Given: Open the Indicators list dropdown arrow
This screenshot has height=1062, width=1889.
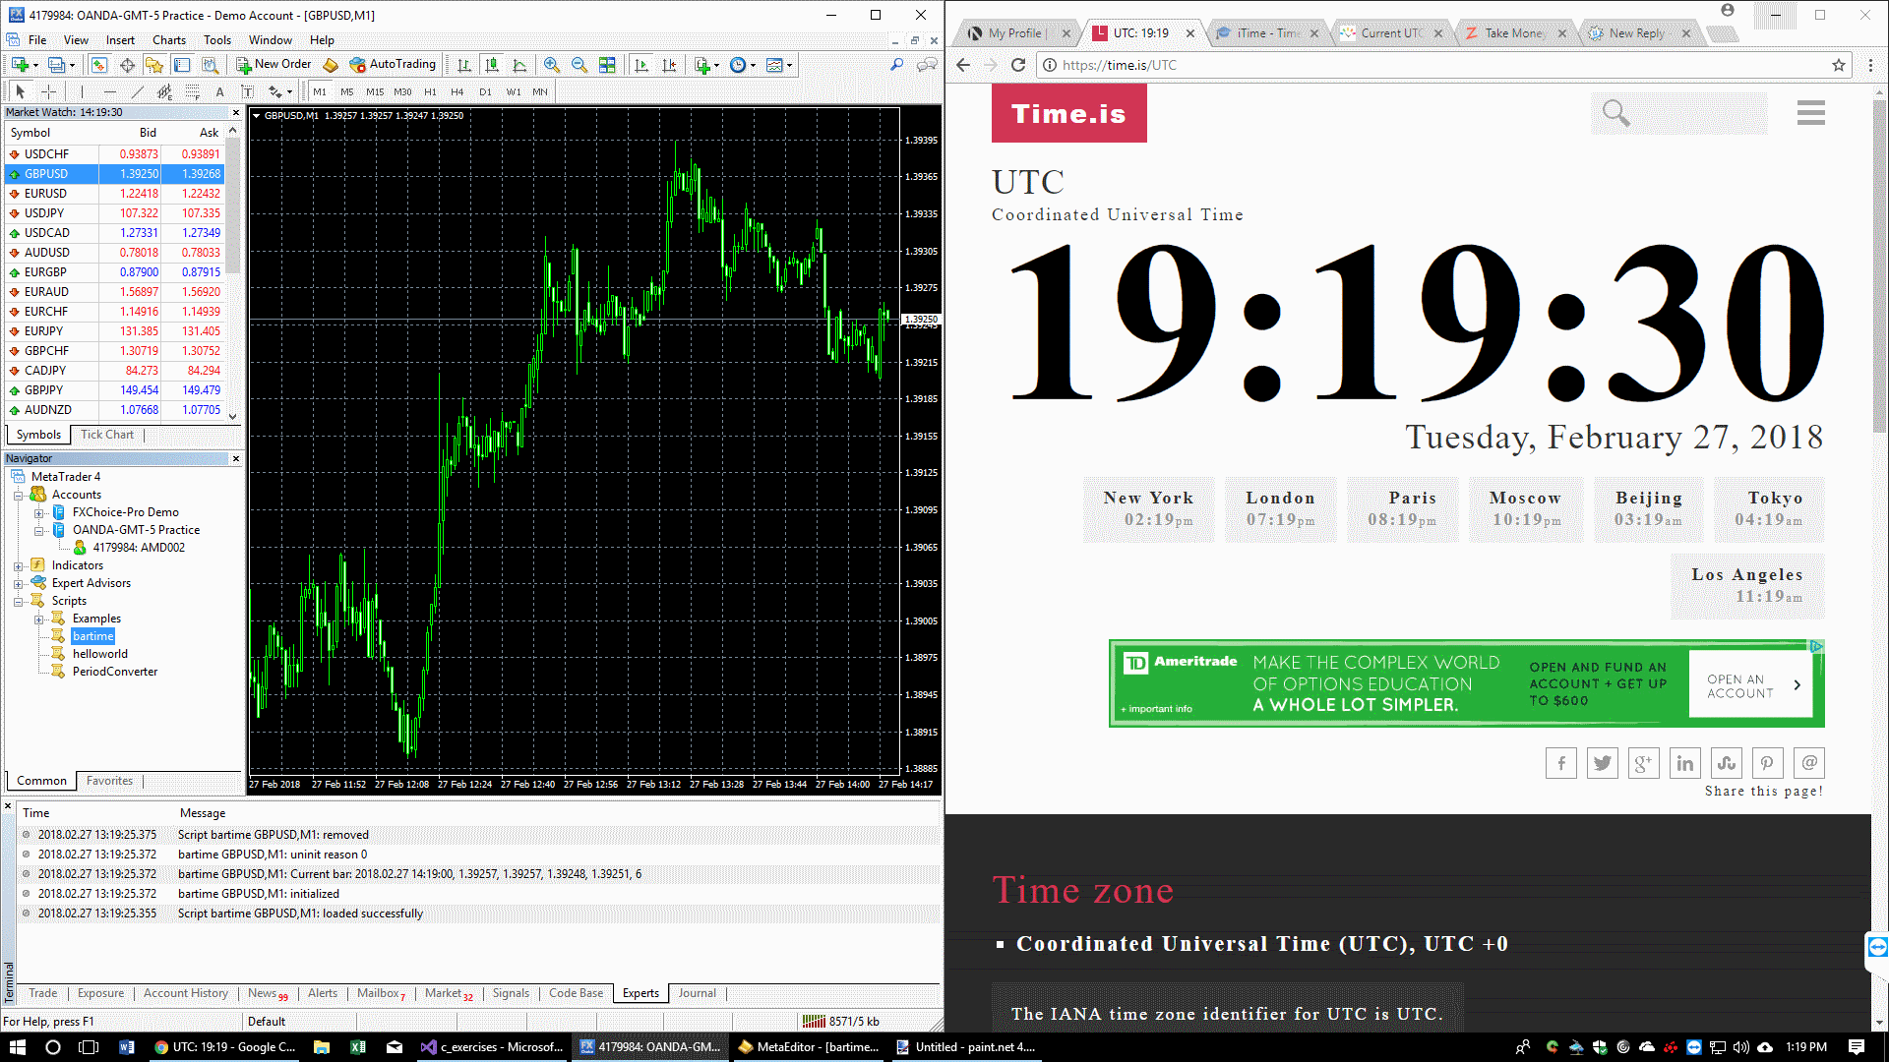Looking at the screenshot, I should point(716,65).
